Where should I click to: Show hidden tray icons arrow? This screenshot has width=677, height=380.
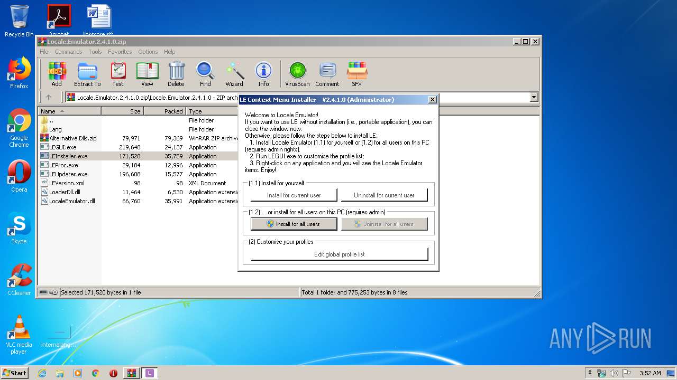590,373
